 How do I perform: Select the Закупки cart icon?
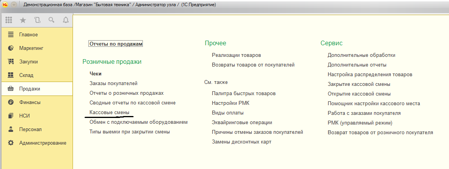click(x=11, y=62)
